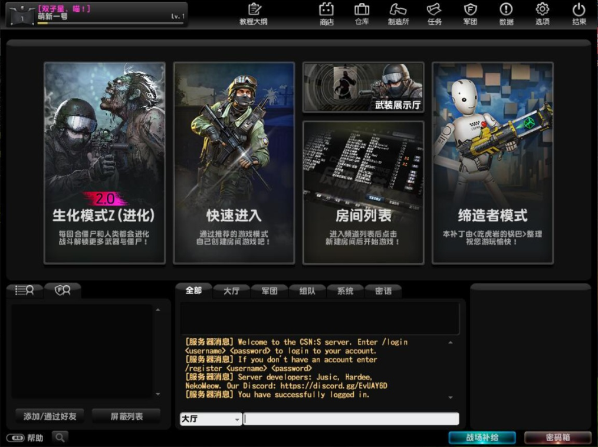
Task: Click the chat log scroll down arrow
Action: tap(451, 397)
